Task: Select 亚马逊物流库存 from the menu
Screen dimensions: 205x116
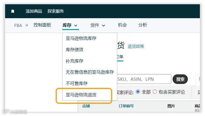Action: pyautogui.click(x=81, y=38)
